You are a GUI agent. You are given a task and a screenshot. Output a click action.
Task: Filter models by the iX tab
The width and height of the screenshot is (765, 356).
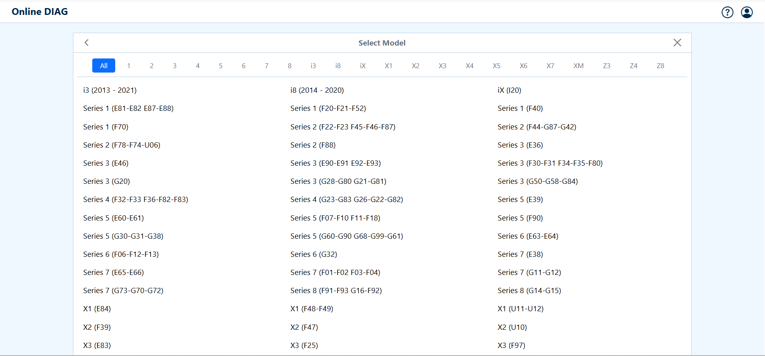[x=363, y=66]
